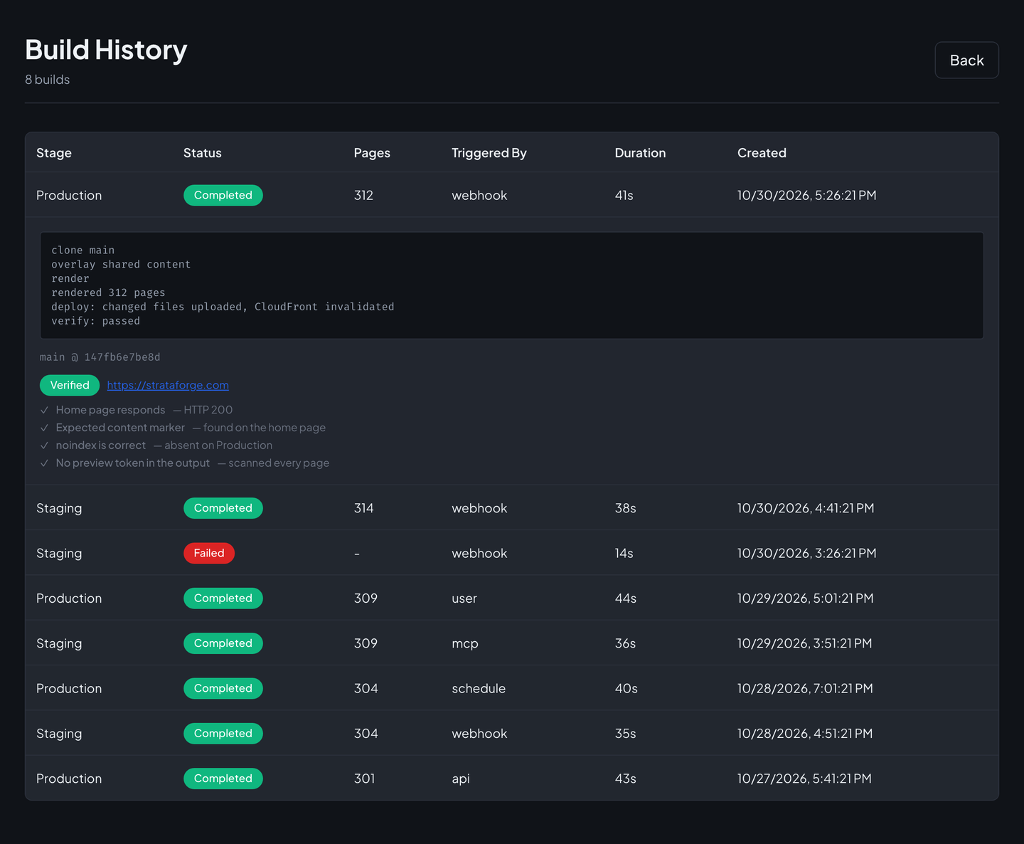1024x844 pixels.
Task: Click log line 'verify: passed'
Action: [95, 321]
